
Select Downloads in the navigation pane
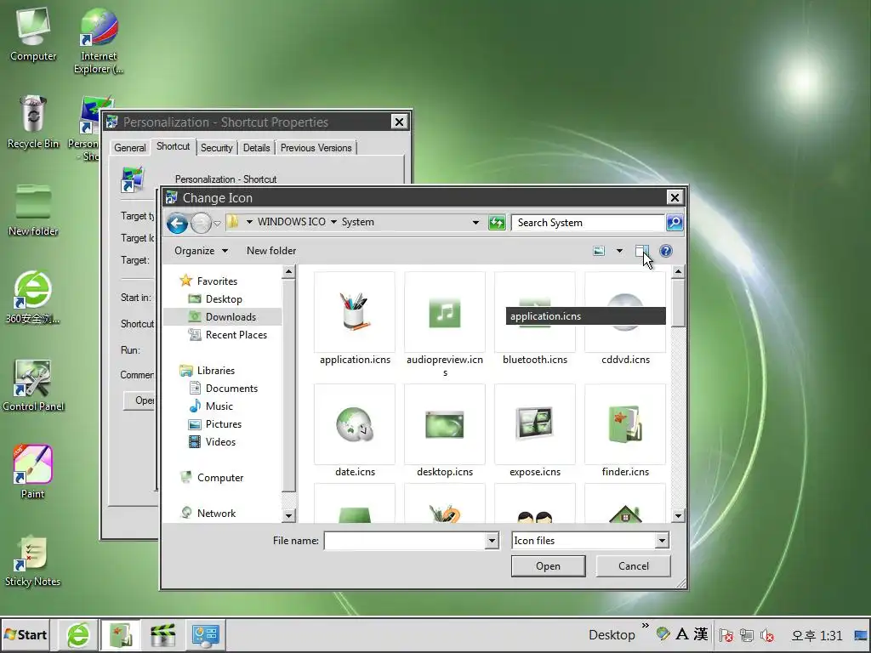point(222,317)
